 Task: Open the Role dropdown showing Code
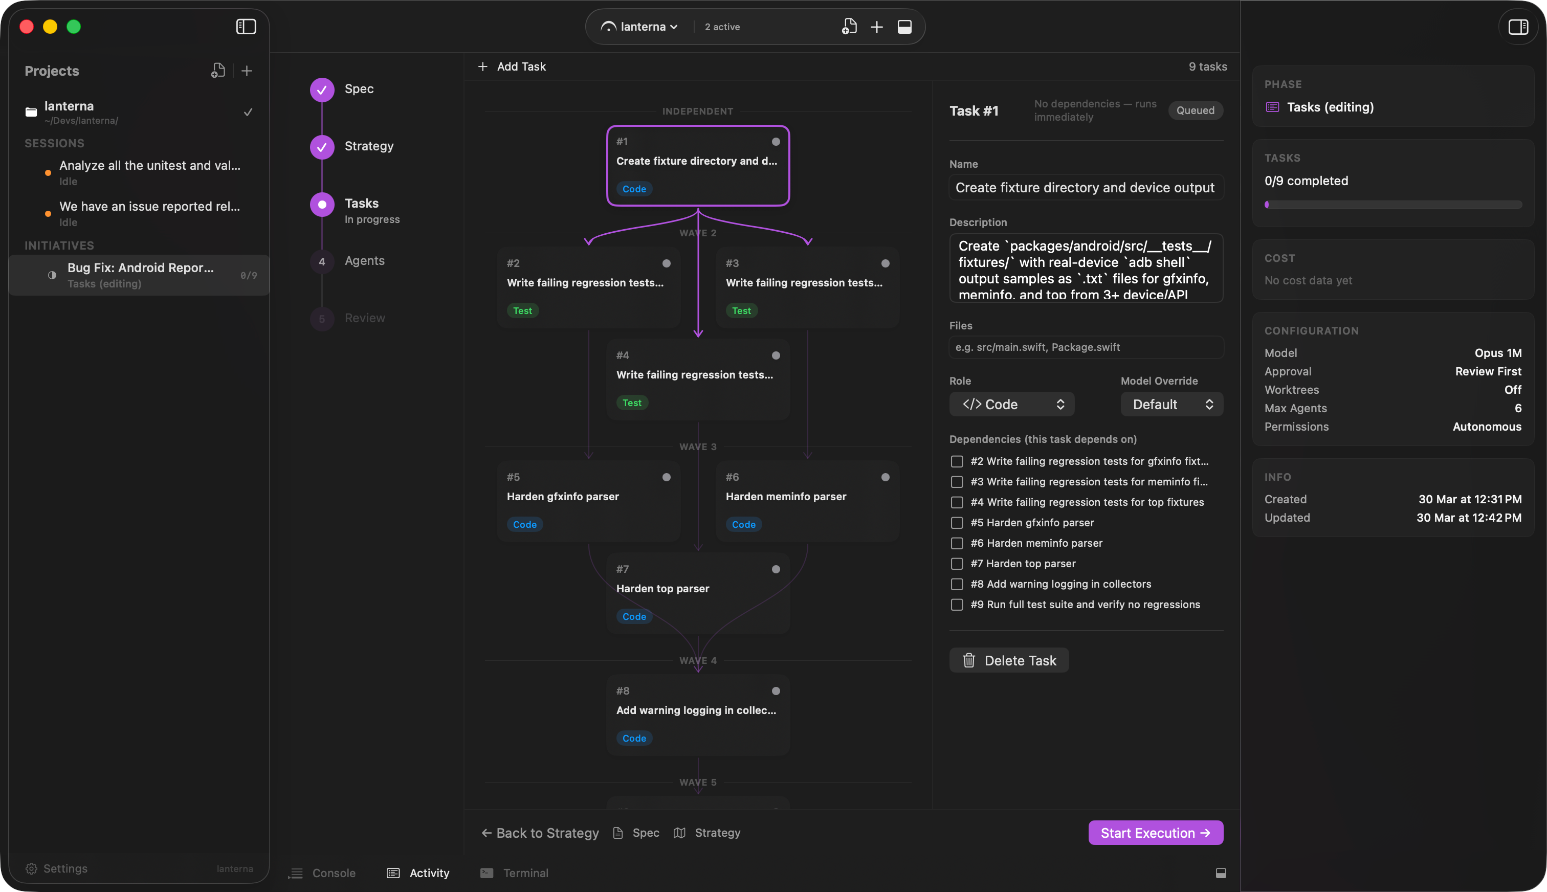click(x=1011, y=405)
